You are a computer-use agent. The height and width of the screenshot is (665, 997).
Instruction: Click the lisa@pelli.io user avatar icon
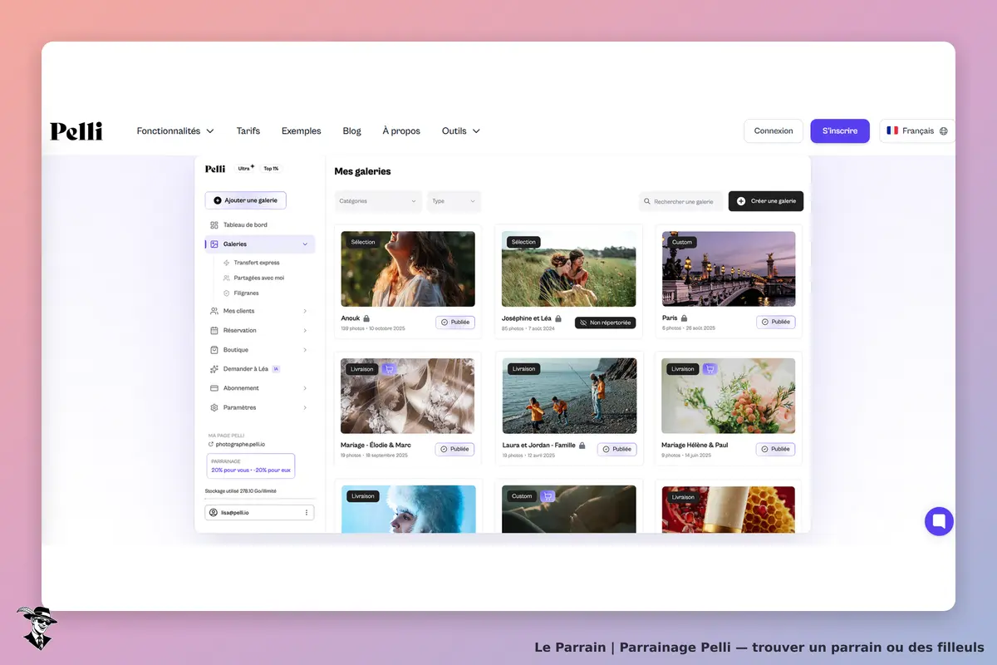[x=214, y=513]
